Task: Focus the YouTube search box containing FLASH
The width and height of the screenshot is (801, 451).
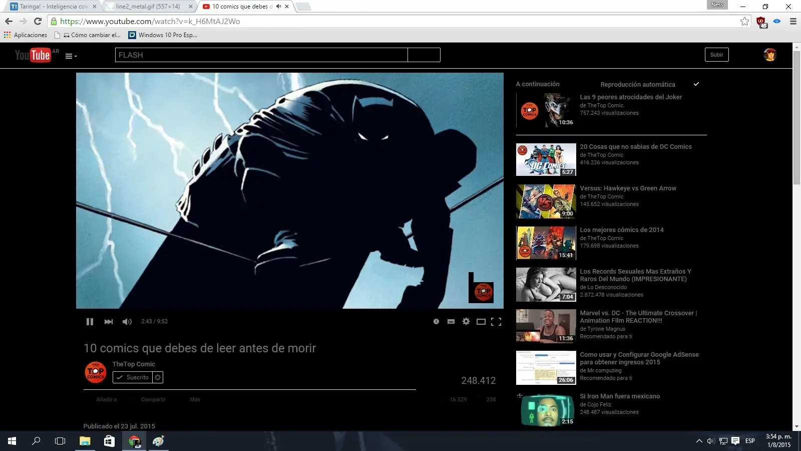Action: tap(261, 55)
